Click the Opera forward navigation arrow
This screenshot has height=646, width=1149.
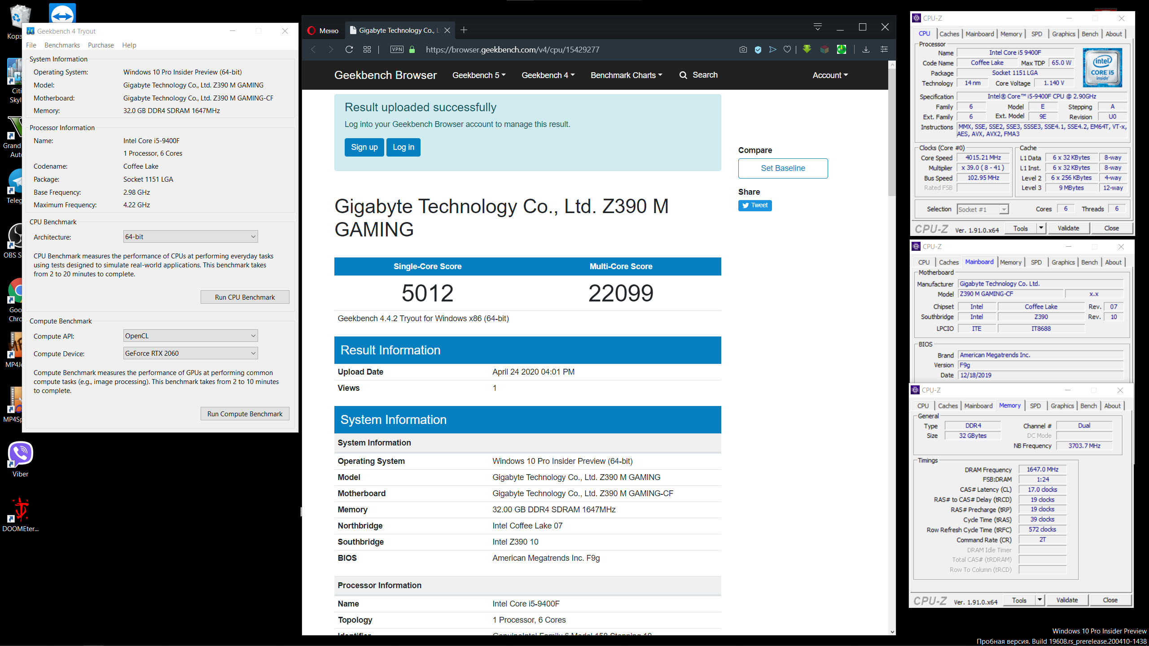pyautogui.click(x=331, y=50)
